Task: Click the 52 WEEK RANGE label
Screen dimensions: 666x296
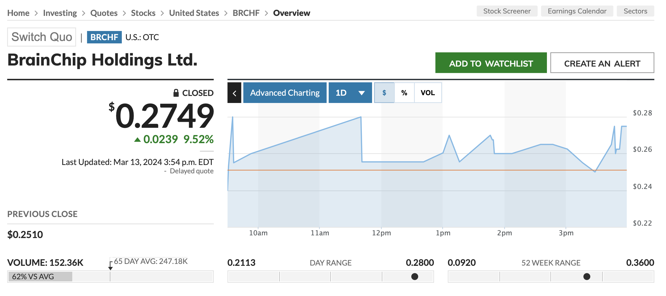Action: tap(551, 263)
